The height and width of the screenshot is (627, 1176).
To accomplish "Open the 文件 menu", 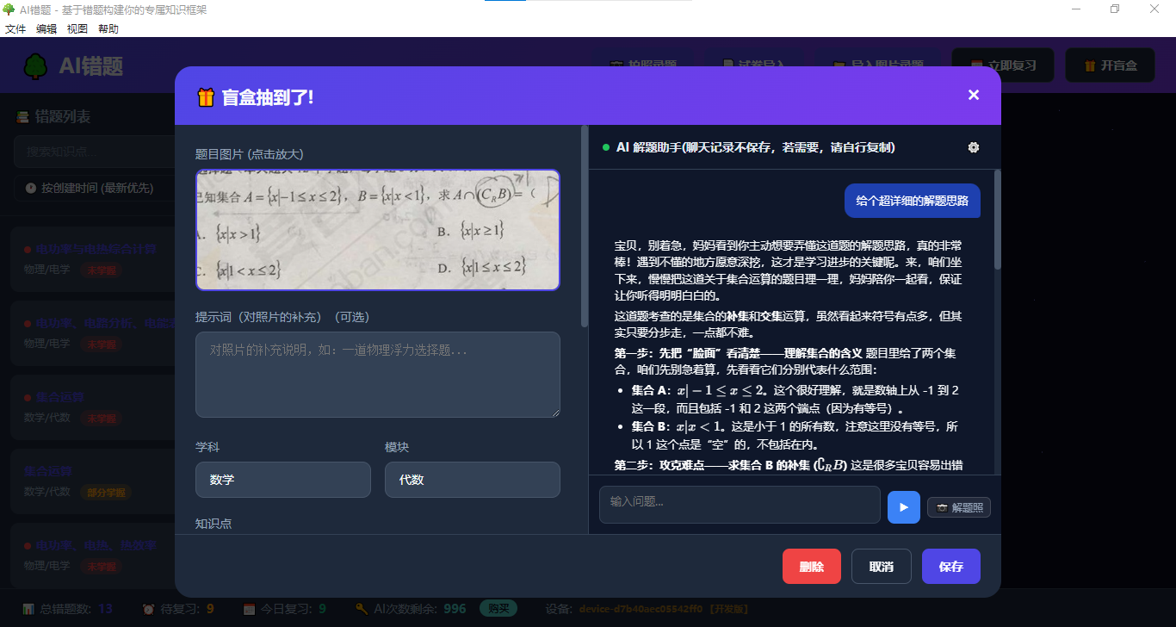I will [x=15, y=28].
